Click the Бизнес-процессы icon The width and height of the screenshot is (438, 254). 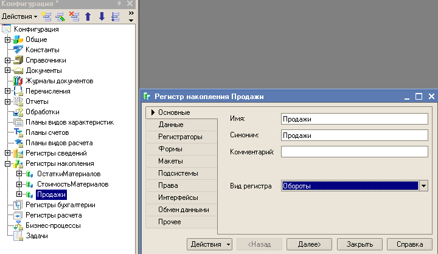pyautogui.click(x=18, y=225)
